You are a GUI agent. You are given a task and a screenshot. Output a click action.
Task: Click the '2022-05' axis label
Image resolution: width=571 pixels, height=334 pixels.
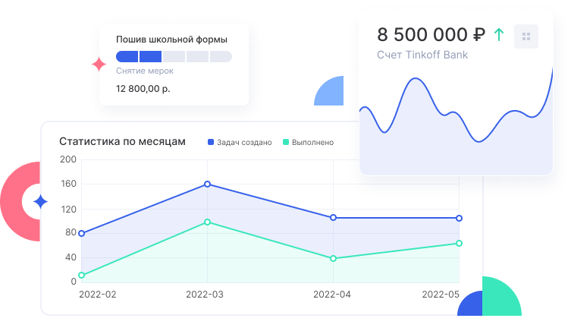pos(441,295)
